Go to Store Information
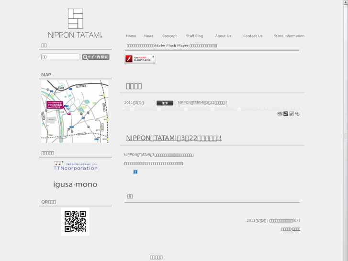 (289, 36)
